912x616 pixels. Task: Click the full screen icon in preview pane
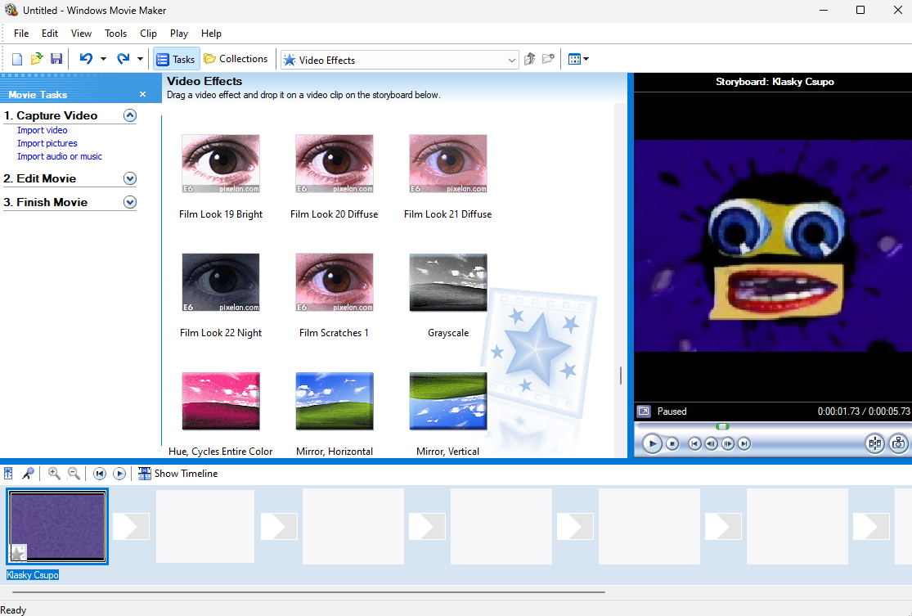click(x=644, y=411)
